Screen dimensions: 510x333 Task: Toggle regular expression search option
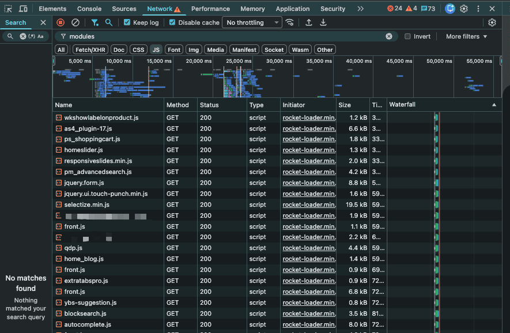(x=32, y=36)
